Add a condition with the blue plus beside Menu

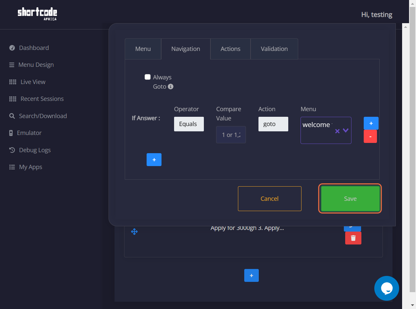pos(371,123)
